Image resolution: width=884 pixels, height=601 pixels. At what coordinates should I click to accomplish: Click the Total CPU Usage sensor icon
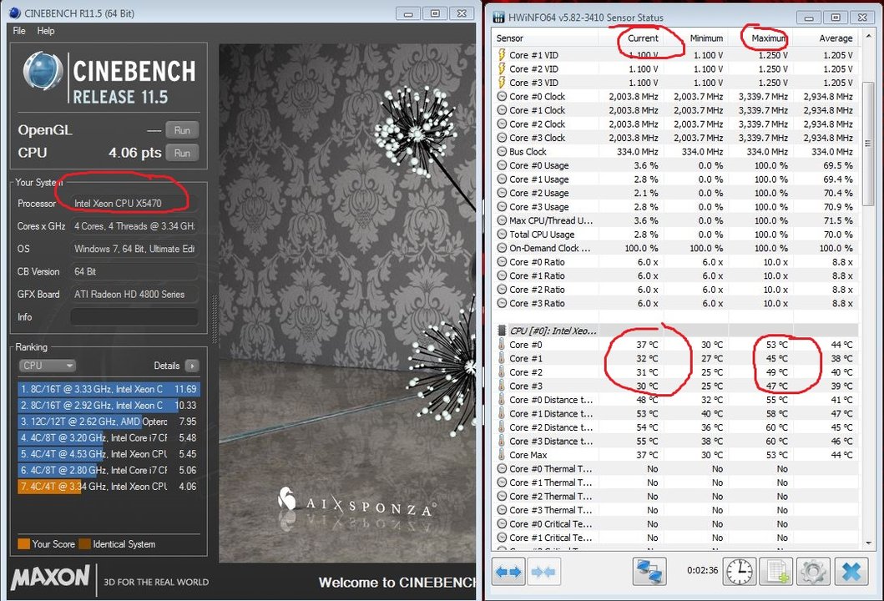[x=501, y=235]
